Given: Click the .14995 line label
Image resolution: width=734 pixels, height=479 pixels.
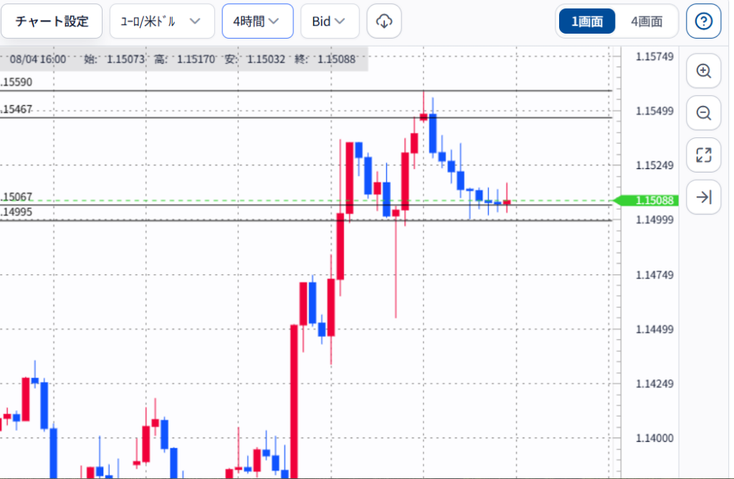Looking at the screenshot, I should pyautogui.click(x=16, y=212).
